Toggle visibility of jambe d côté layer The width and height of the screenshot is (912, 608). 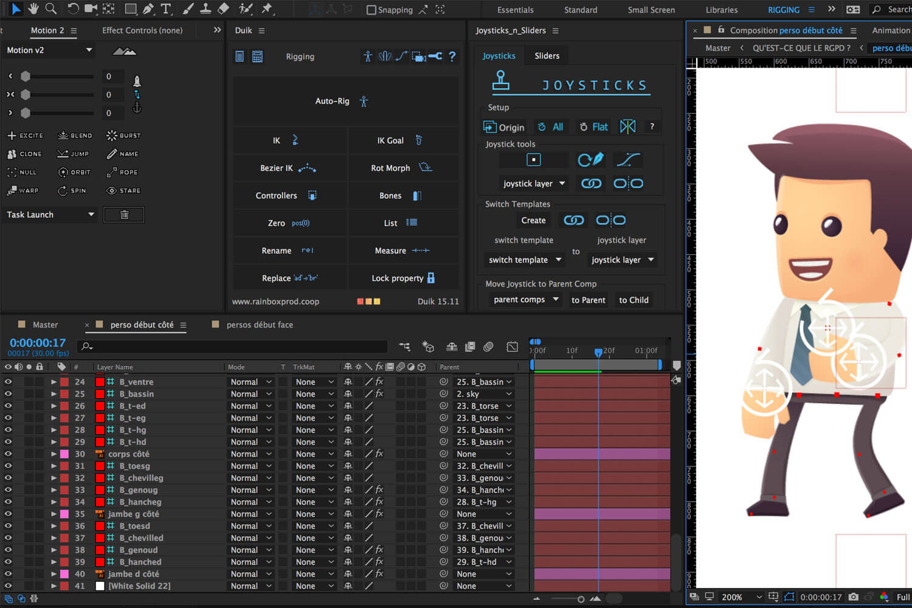coord(8,574)
